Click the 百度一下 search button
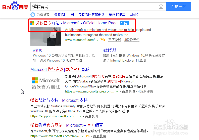This screenshot has height=140, width=199. point(178,7)
